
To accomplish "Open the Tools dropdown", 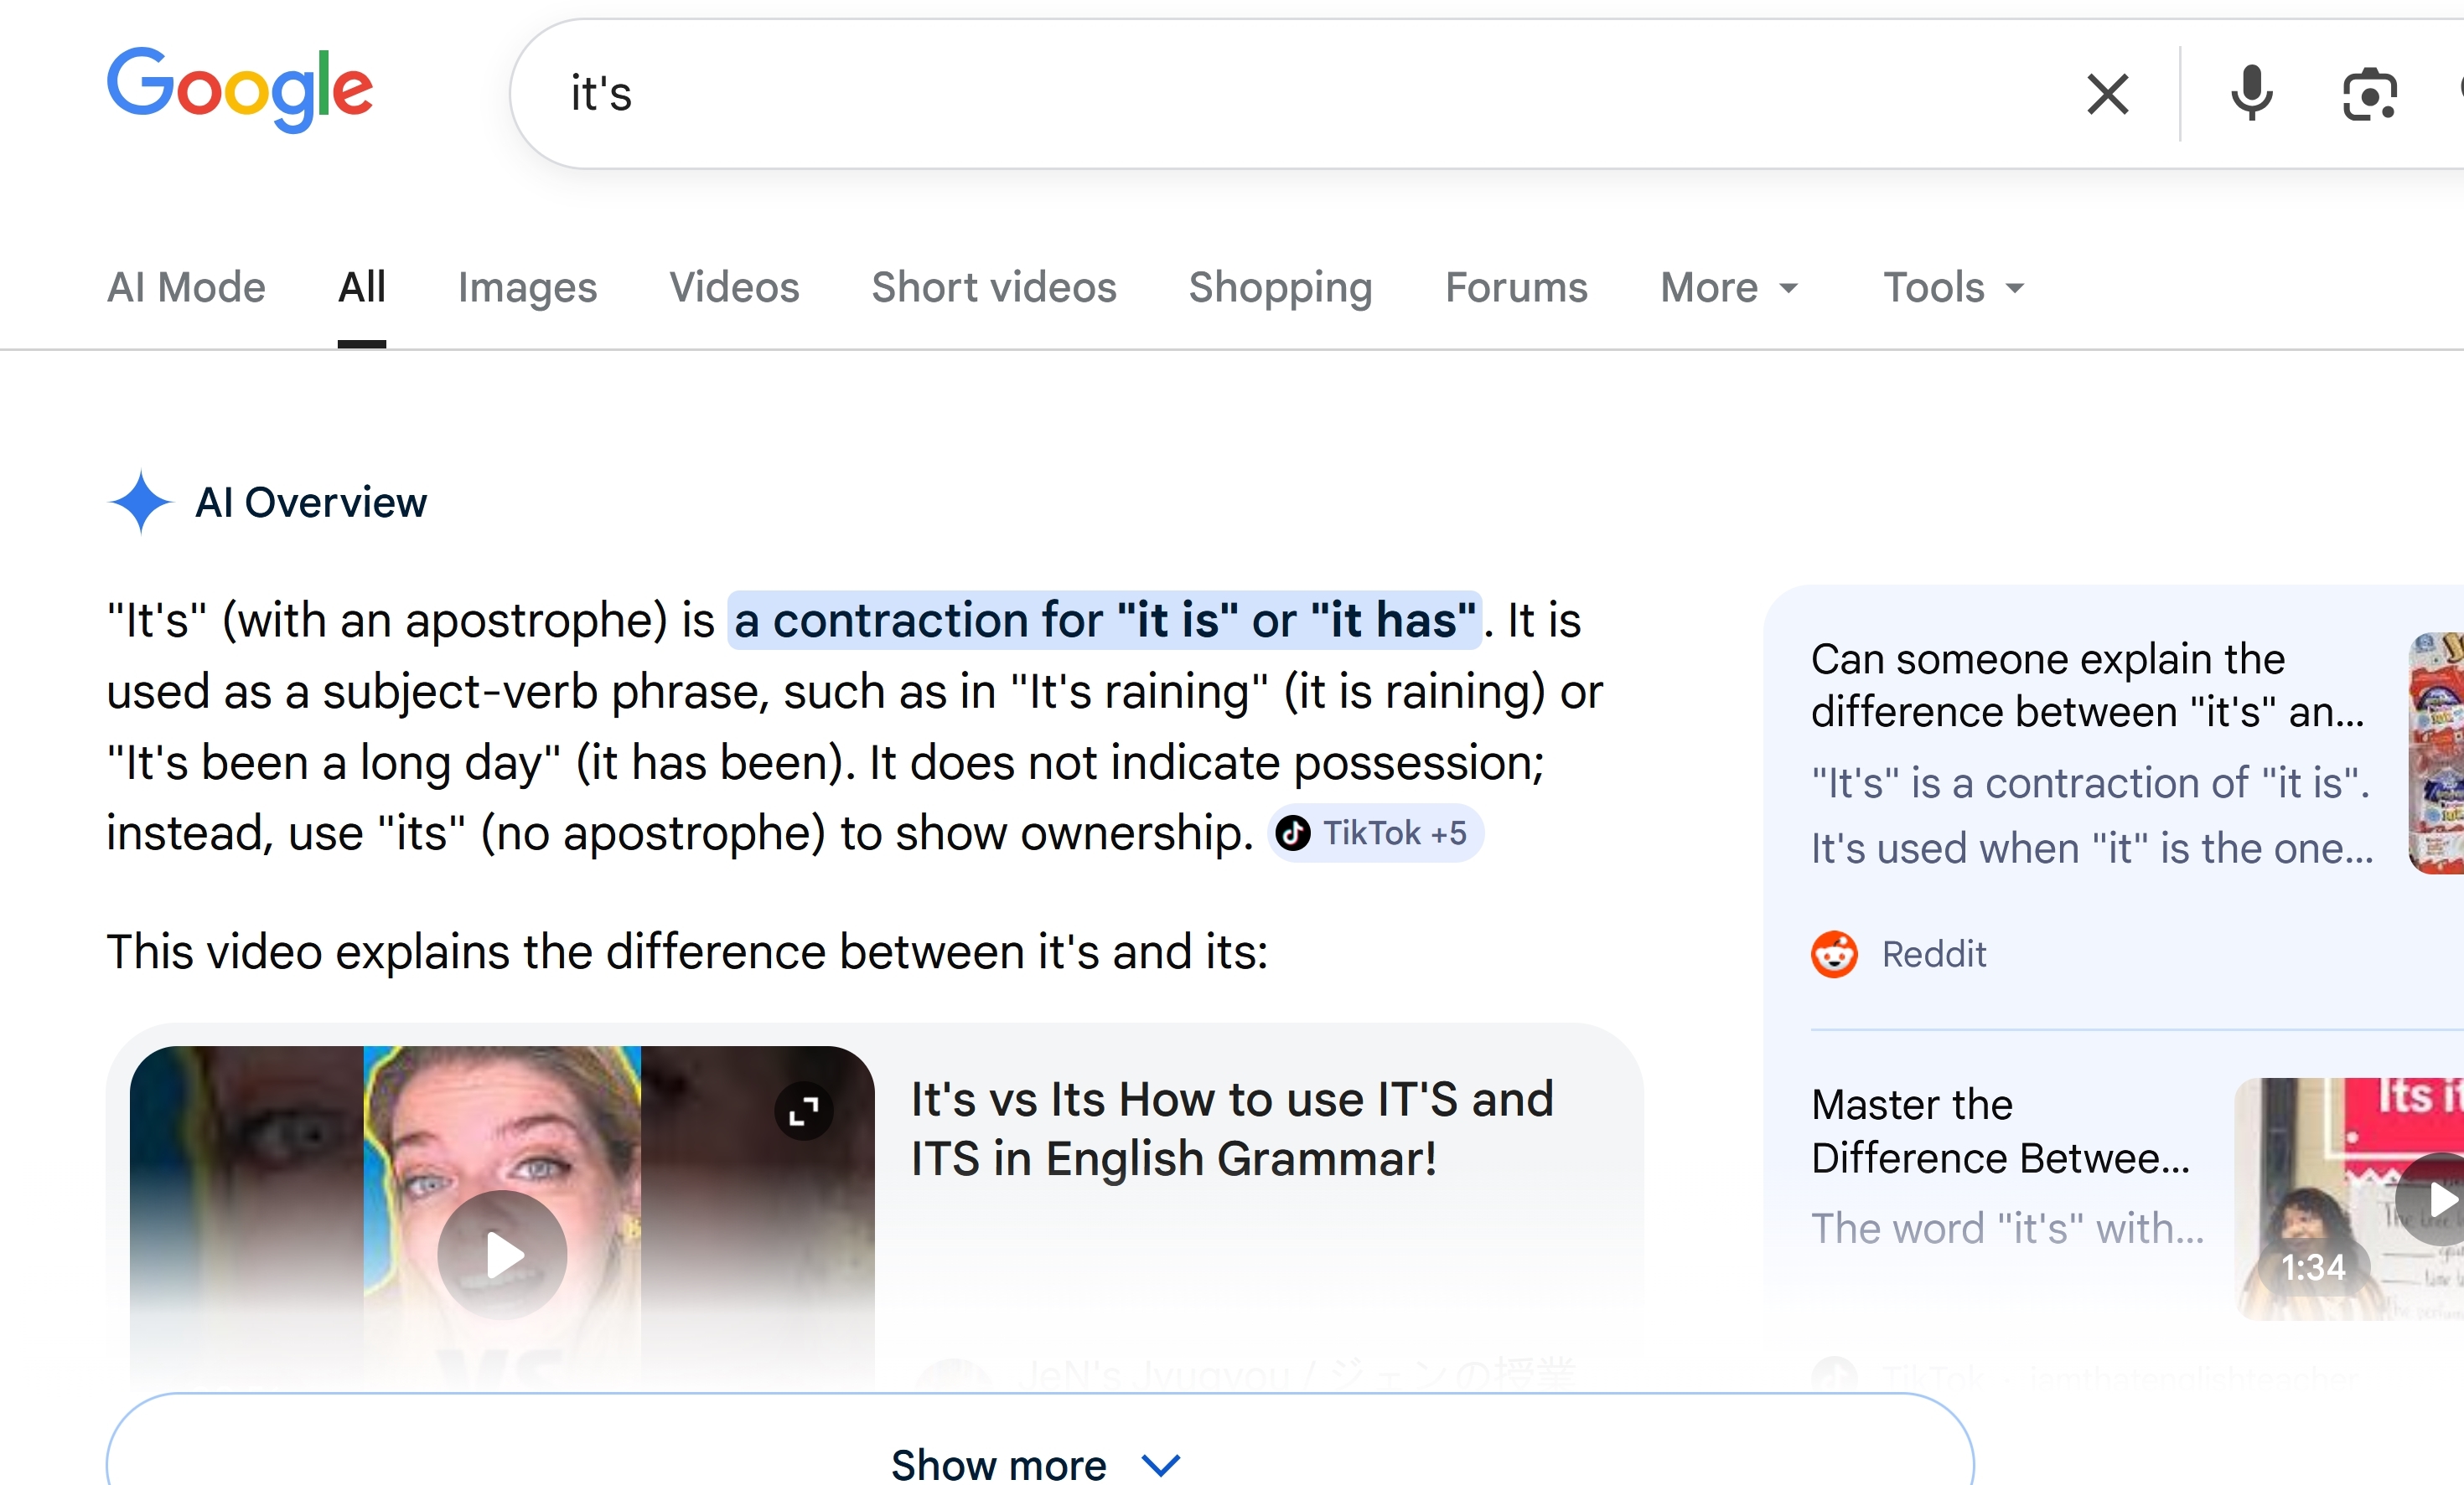I will click(x=1954, y=288).
